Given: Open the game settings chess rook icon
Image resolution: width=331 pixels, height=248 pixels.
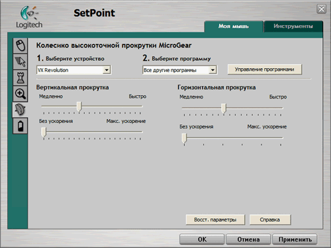Looking at the screenshot, I should tap(21, 77).
